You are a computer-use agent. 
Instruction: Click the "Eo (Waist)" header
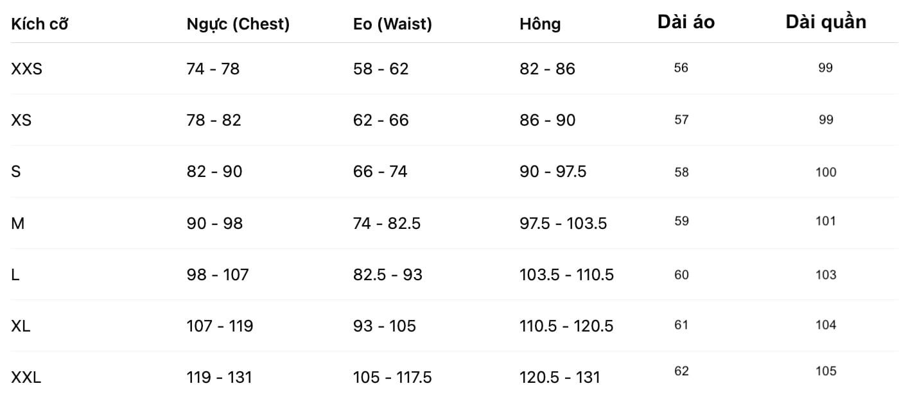tap(392, 24)
